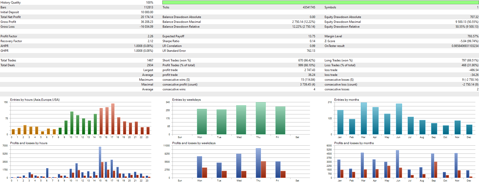Click the AHPR value 1.0008 (0.08%)

[143, 46]
